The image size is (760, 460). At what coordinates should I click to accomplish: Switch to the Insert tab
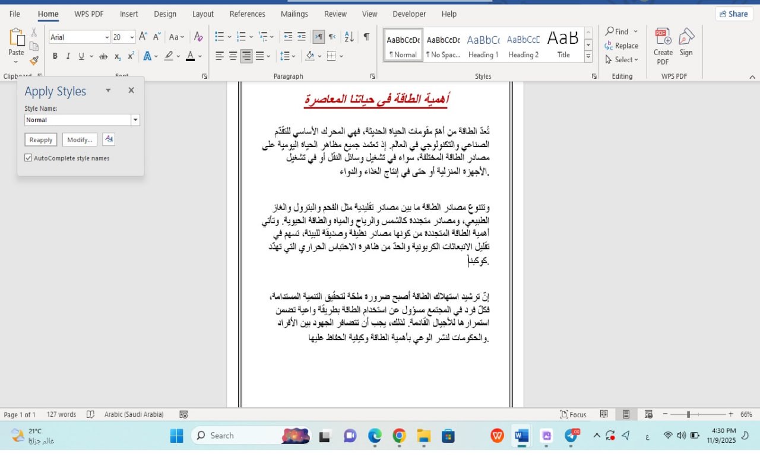coord(129,14)
